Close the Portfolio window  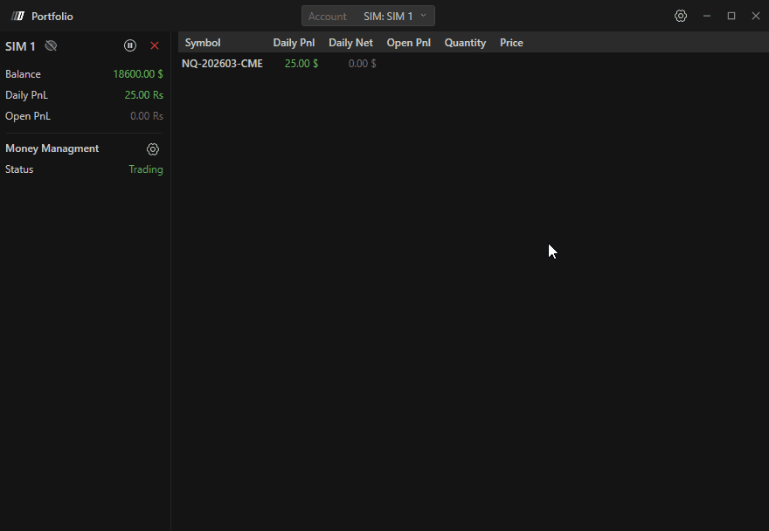tap(756, 16)
